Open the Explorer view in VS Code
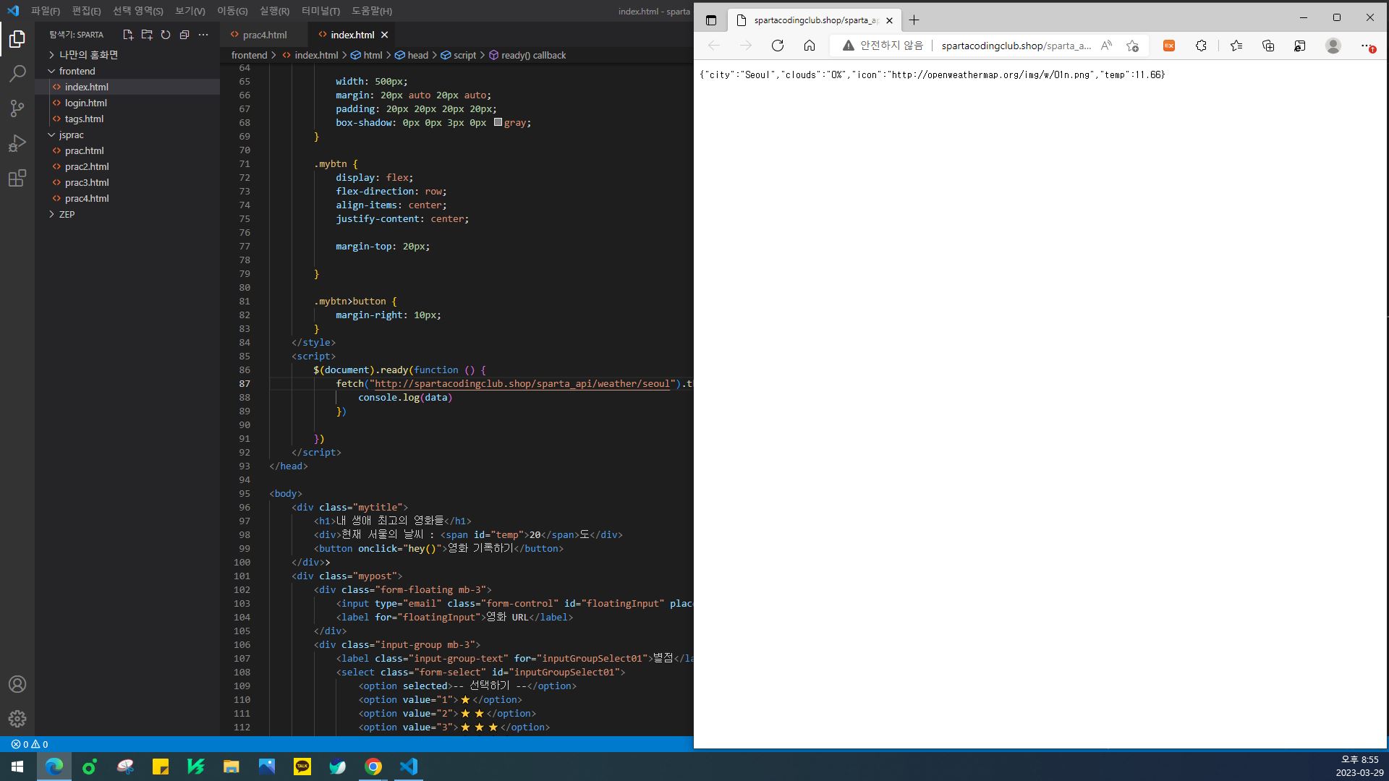Image resolution: width=1389 pixels, height=781 pixels. (17, 38)
